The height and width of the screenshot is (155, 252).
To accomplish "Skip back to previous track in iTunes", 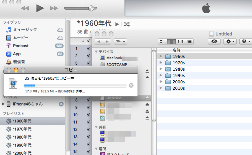I will [x=25, y=8].
